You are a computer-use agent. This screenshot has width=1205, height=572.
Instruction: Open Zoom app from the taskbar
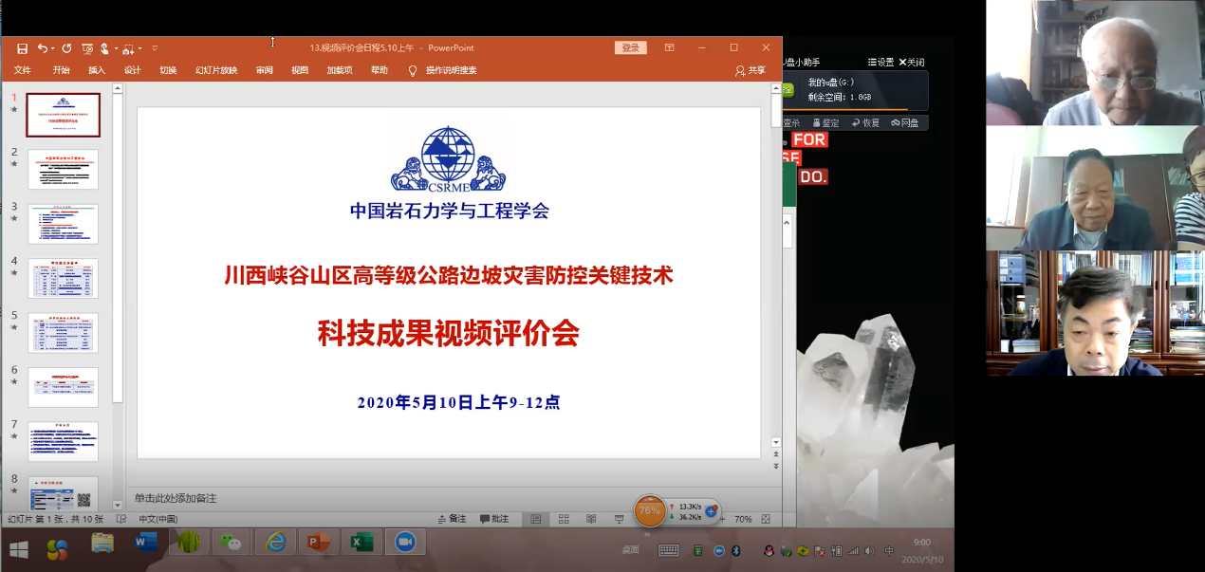click(x=406, y=543)
